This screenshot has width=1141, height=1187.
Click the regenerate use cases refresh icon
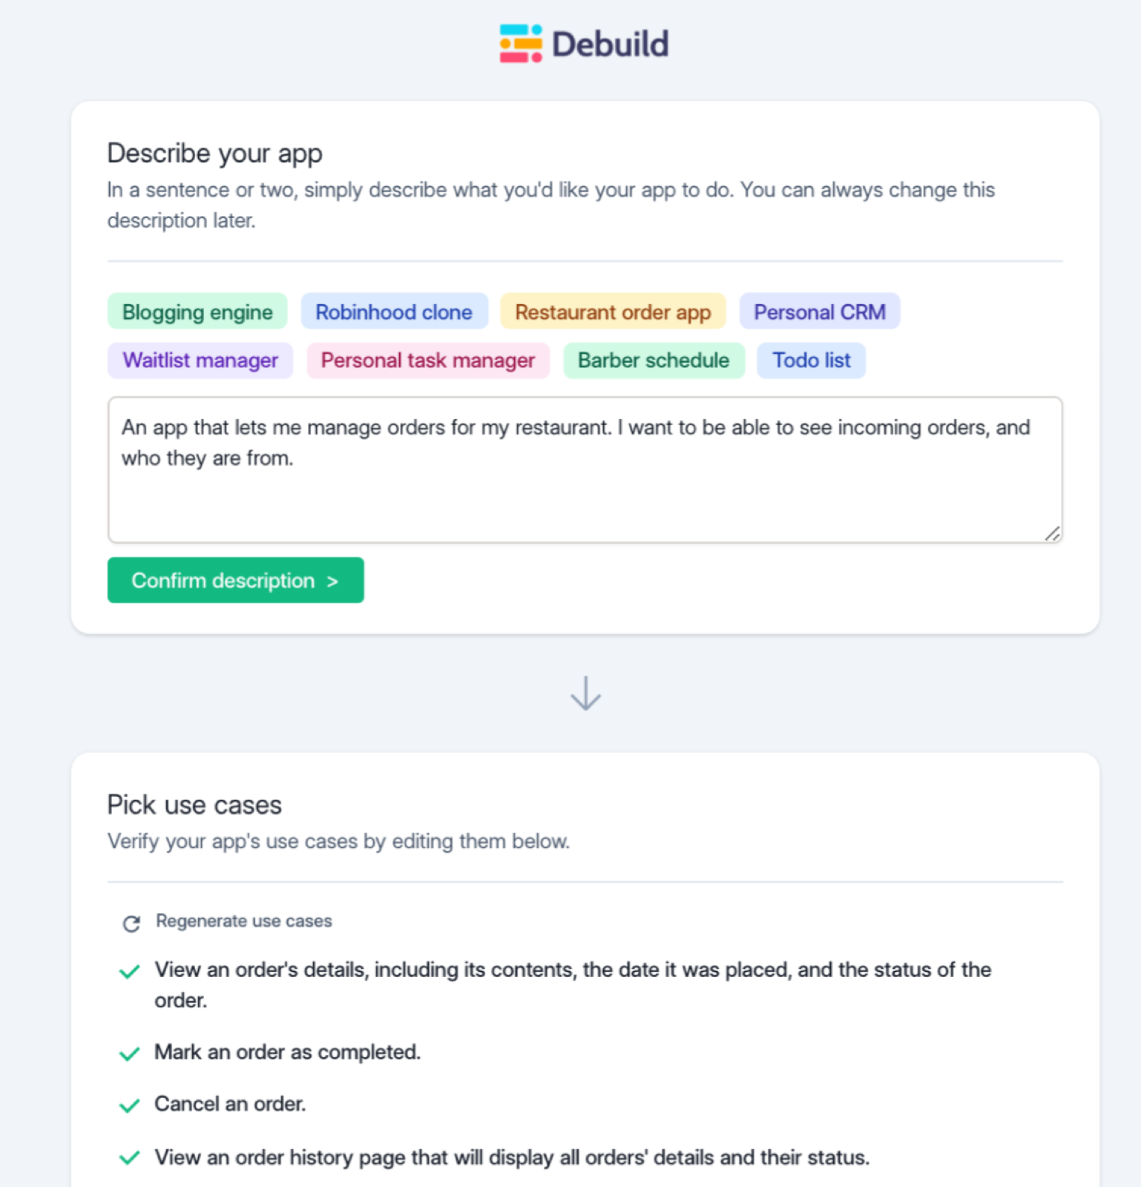[x=131, y=923]
